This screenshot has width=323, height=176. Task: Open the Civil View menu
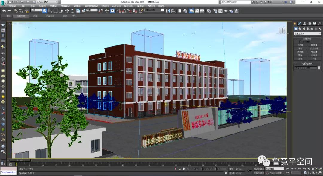point(117,6)
